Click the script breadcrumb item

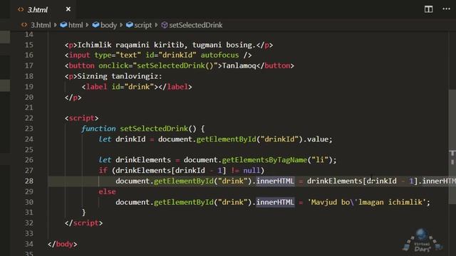point(142,26)
